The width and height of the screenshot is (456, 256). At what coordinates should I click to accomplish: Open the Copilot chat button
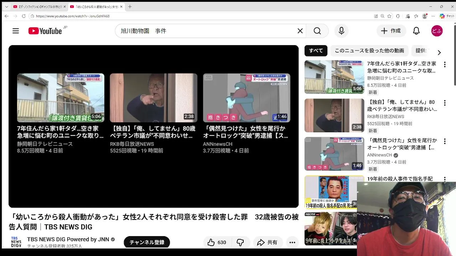447,16
